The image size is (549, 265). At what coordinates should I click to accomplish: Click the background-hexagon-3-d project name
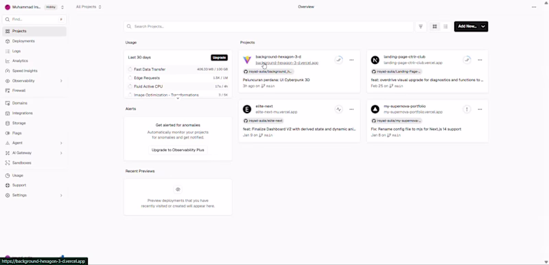click(278, 57)
